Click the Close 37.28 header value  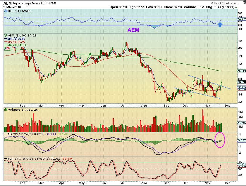click(x=173, y=7)
